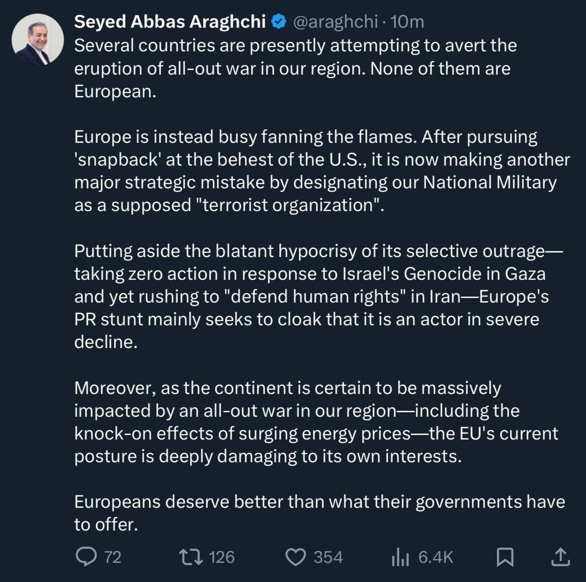Click the reply count 72

[x=113, y=557]
